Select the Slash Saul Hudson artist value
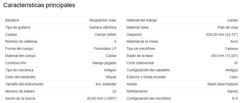243x103 pixels. (x=222, y=84)
